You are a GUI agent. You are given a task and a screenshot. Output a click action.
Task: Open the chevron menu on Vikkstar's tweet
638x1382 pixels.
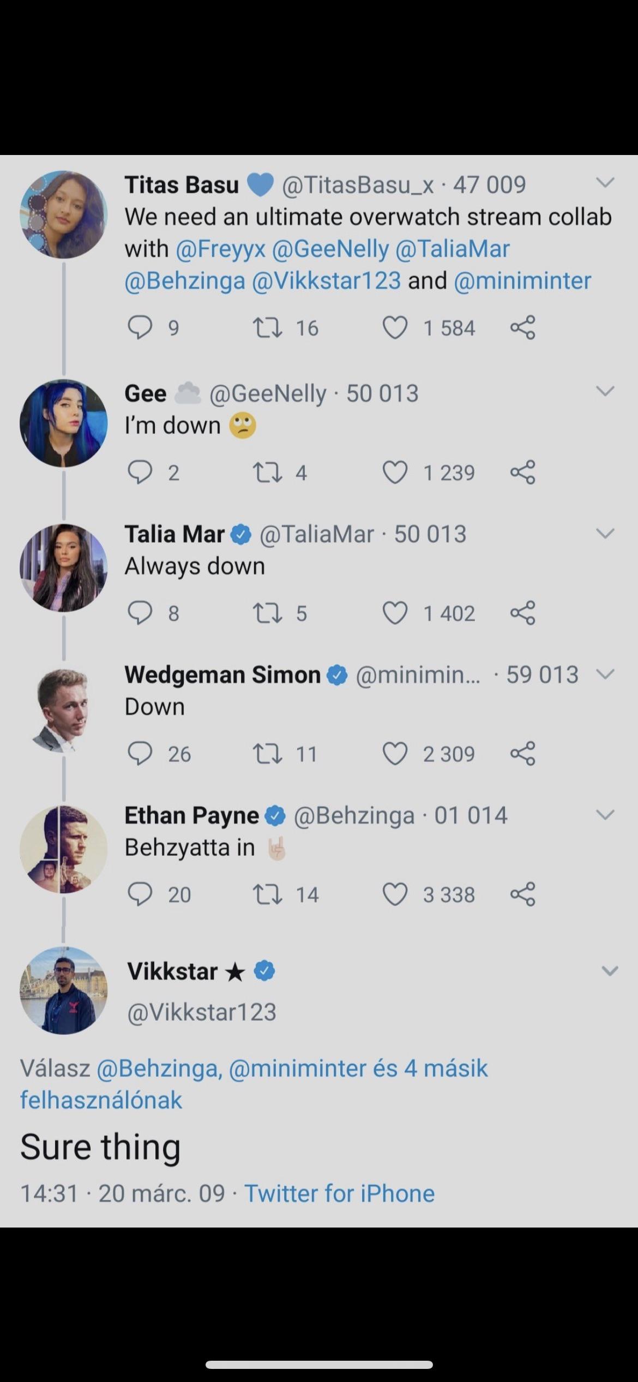(610, 971)
